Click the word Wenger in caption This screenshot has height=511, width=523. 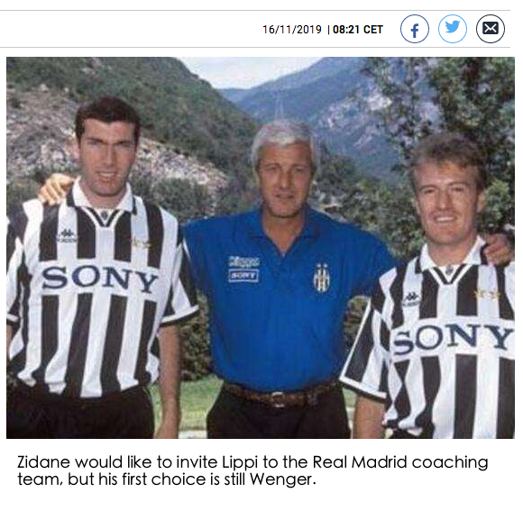pyautogui.click(x=282, y=479)
